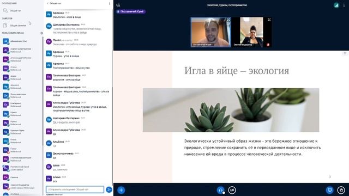Open the users list gear settings
The height and width of the screenshot is (196, 349).
(x=41, y=33)
